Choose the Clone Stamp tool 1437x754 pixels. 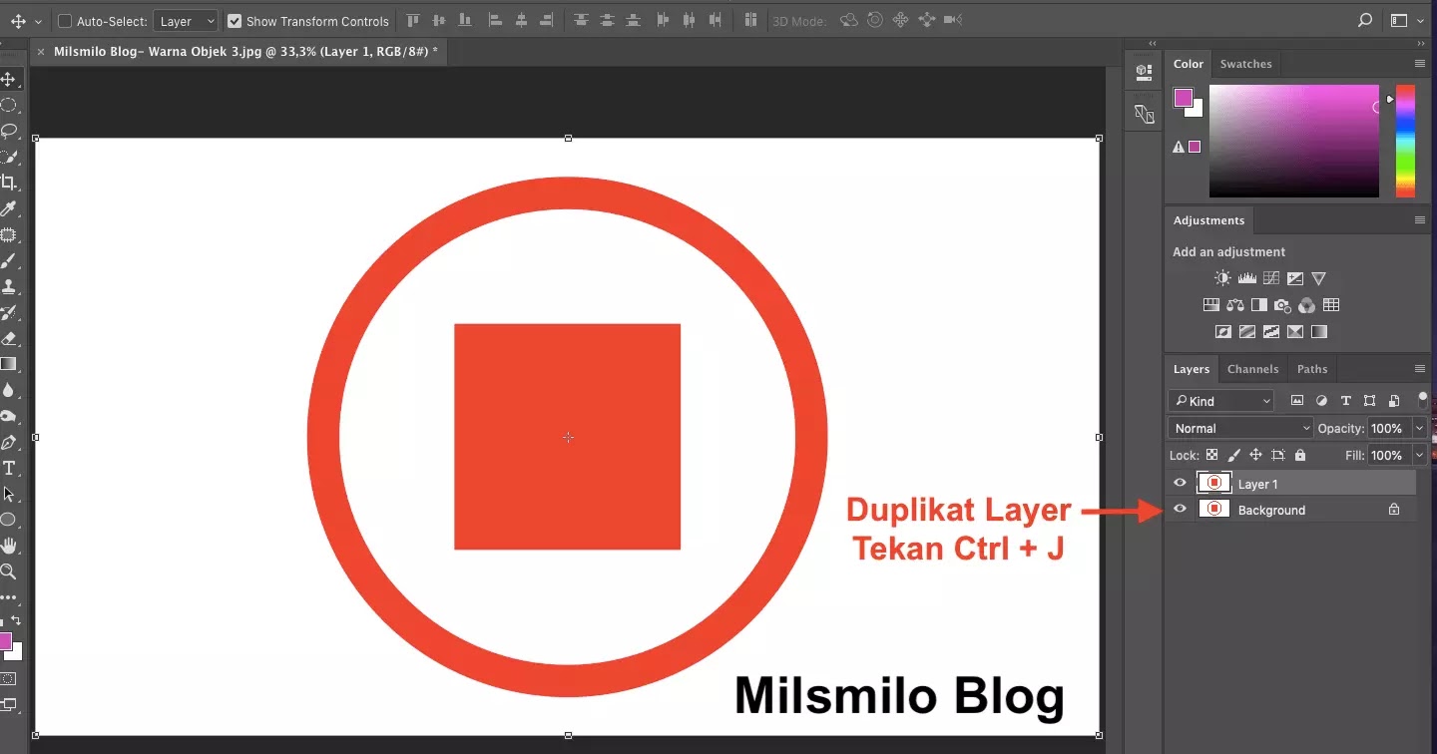(9, 286)
